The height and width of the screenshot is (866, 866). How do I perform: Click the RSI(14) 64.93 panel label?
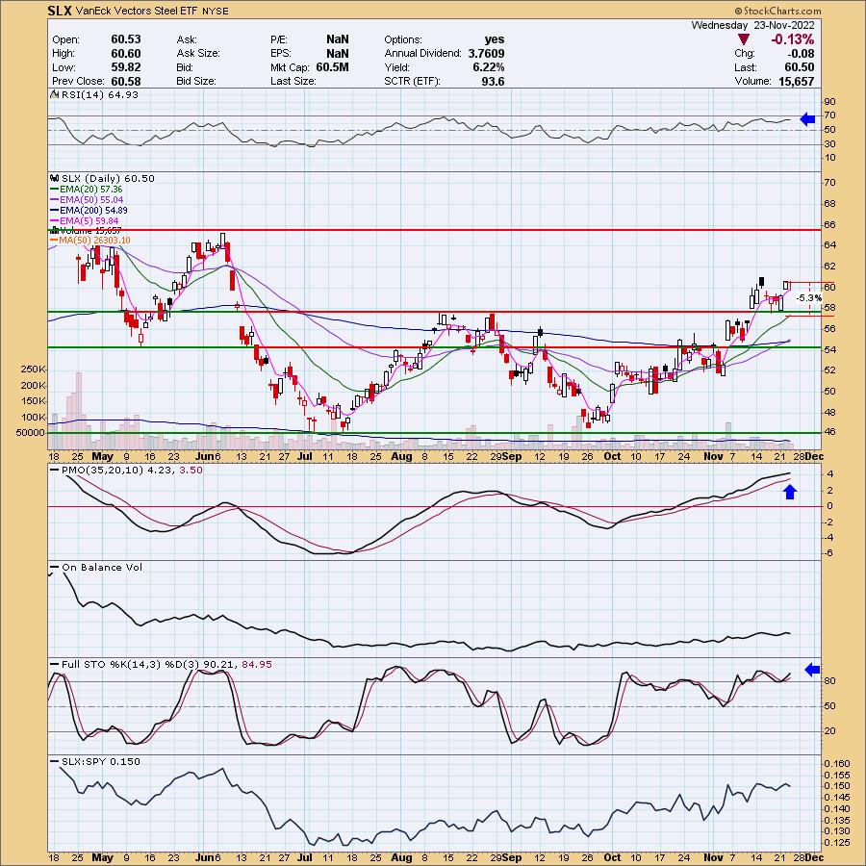(x=99, y=94)
